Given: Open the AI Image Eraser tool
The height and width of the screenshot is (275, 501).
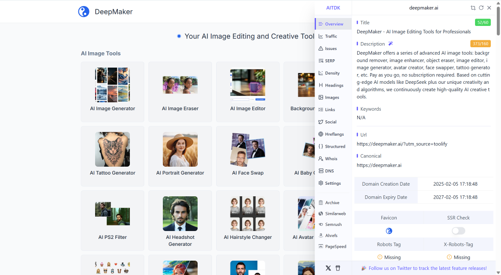Looking at the screenshot, I should click(x=180, y=92).
